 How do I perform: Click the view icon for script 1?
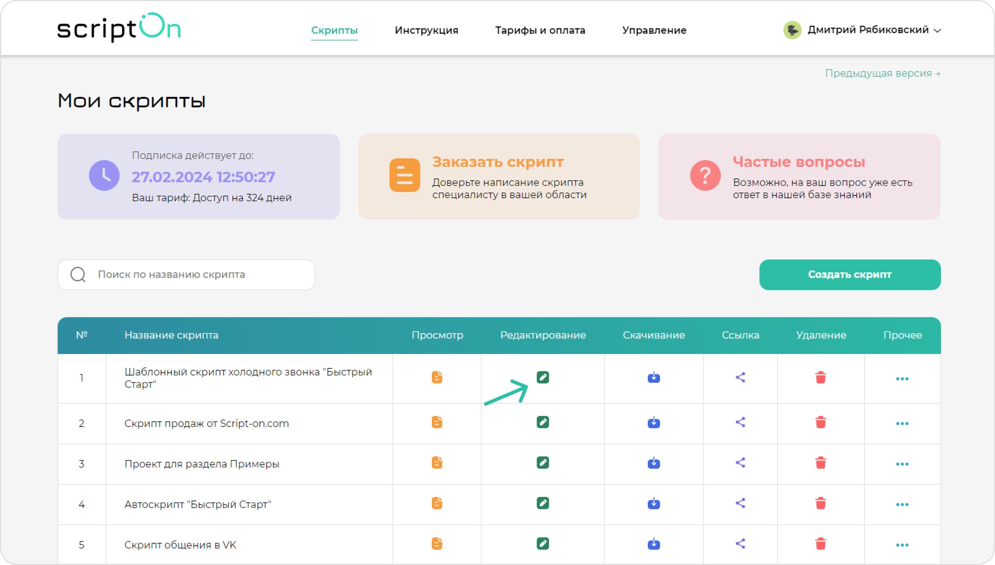coord(437,377)
